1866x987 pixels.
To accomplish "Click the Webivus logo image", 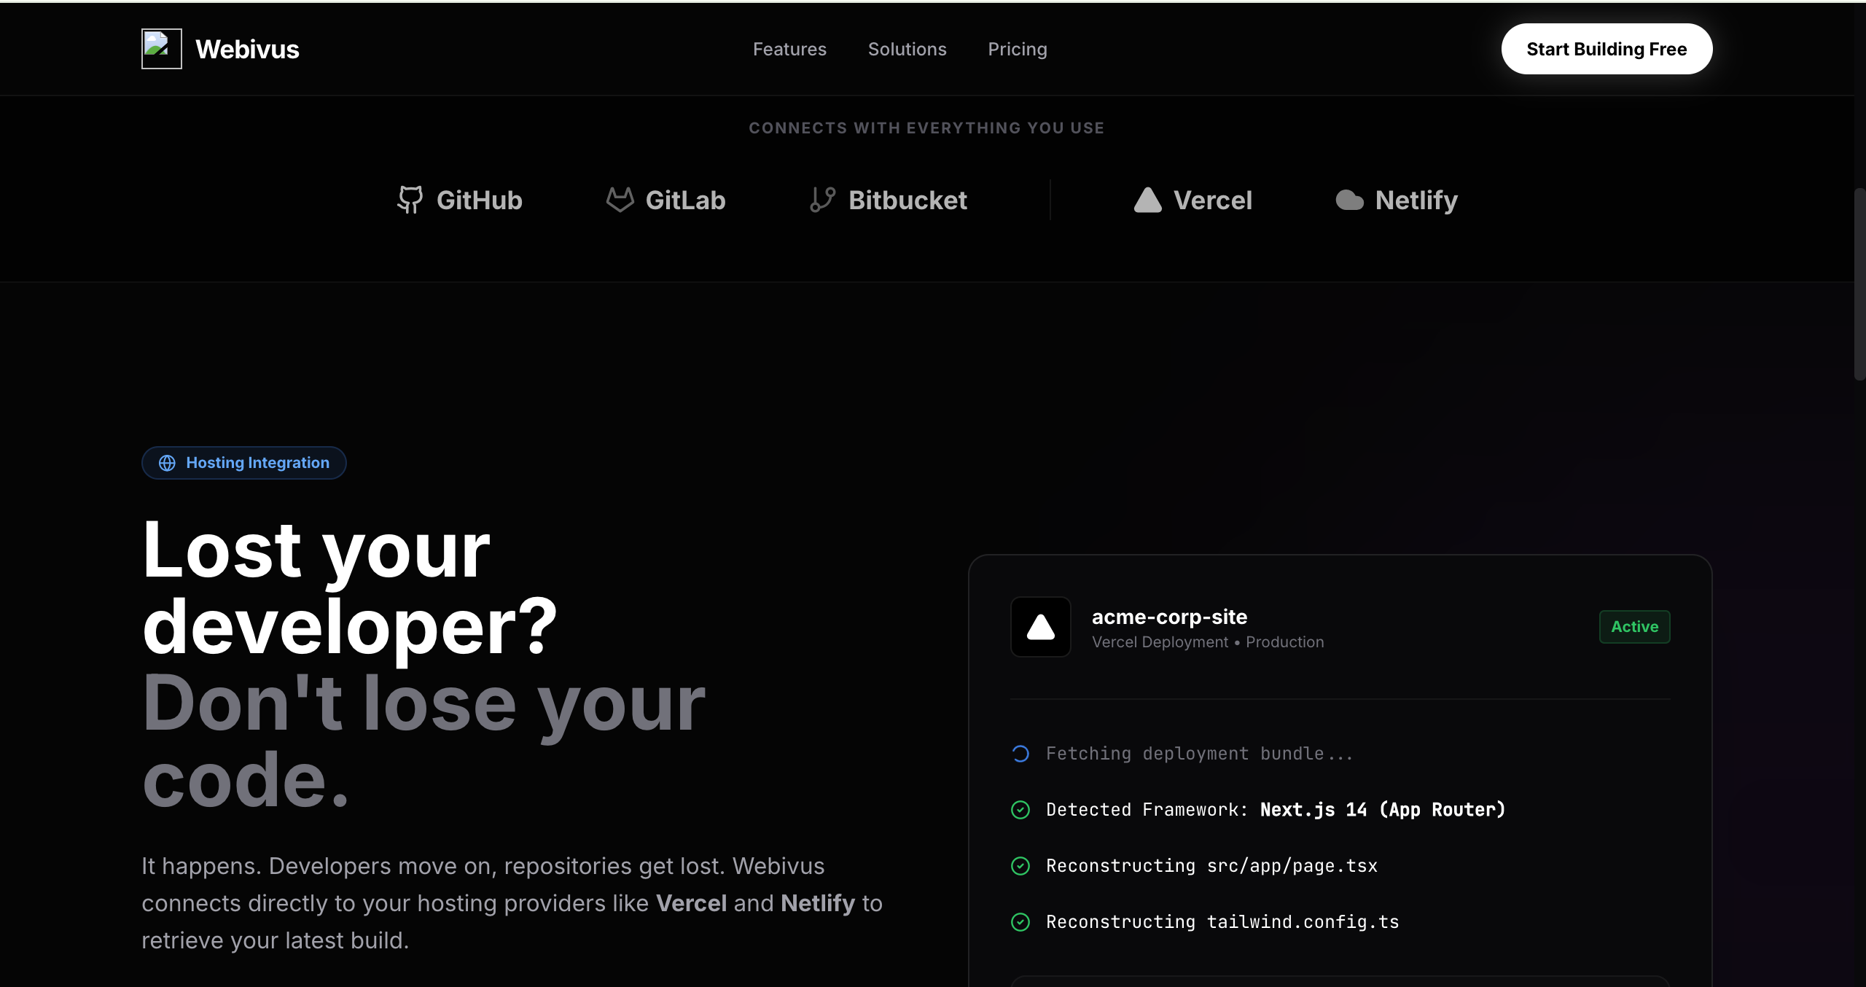I will pos(161,49).
